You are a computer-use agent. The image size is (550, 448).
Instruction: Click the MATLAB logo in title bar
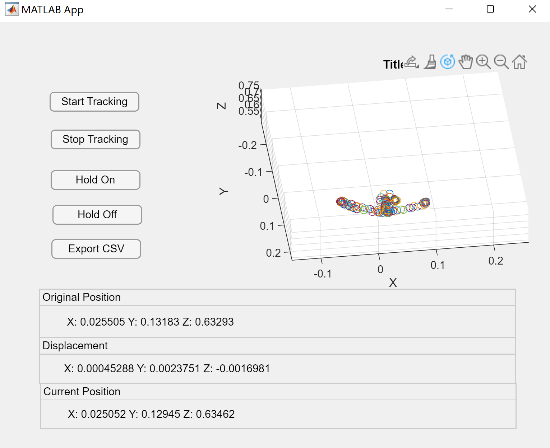point(12,9)
